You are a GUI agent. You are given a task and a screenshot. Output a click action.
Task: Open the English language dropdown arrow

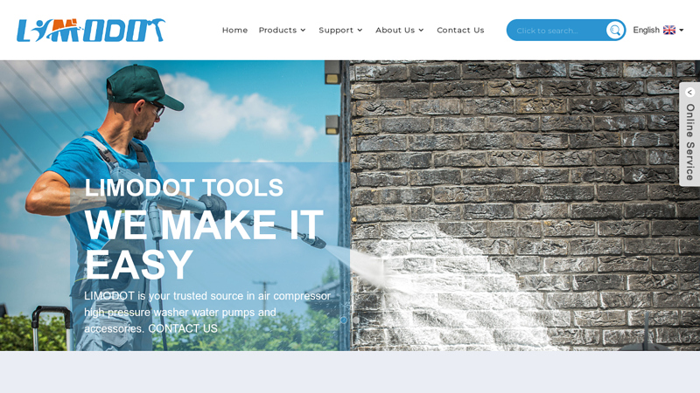[682, 31]
